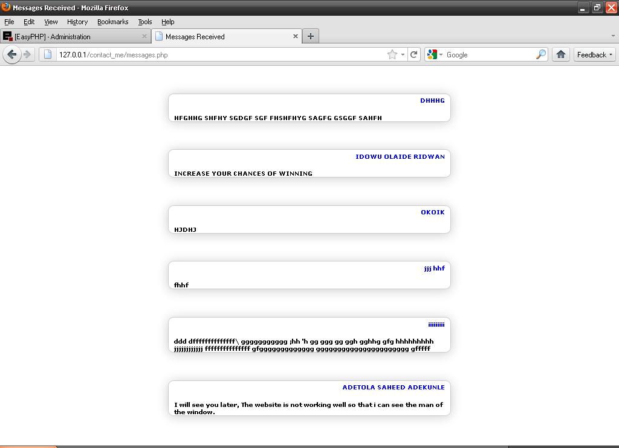Click message starting HFGHHG SHFHY
The height and width of the screenshot is (448, 619).
tap(278, 118)
